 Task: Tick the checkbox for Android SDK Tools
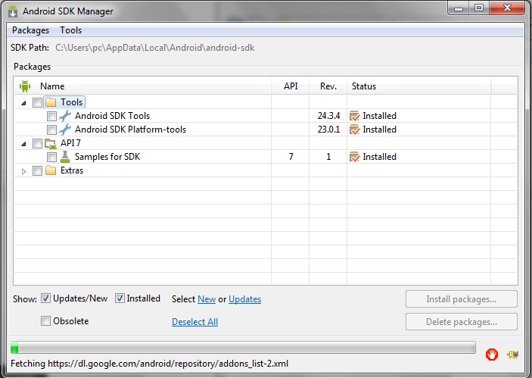(51, 116)
